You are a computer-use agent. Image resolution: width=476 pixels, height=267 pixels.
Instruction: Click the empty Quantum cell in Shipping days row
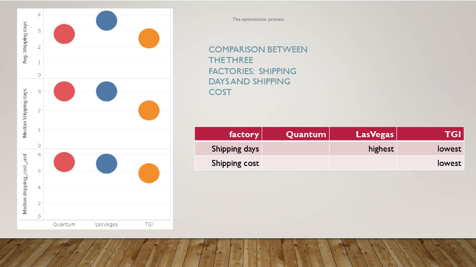(x=295, y=149)
